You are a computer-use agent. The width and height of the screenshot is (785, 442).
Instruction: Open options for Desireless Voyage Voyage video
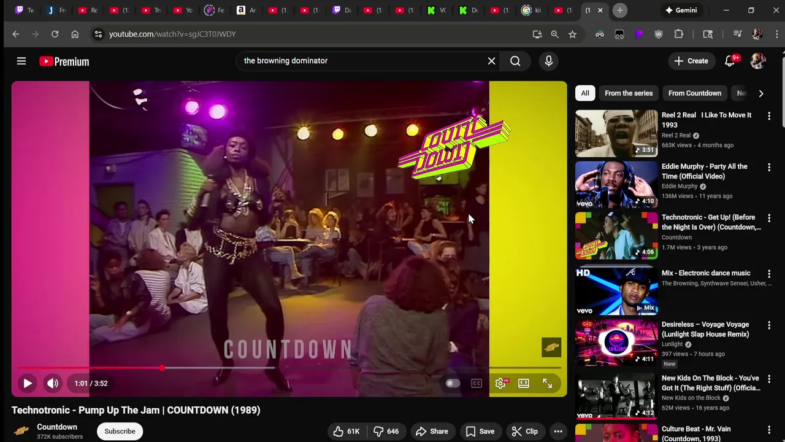tap(769, 325)
